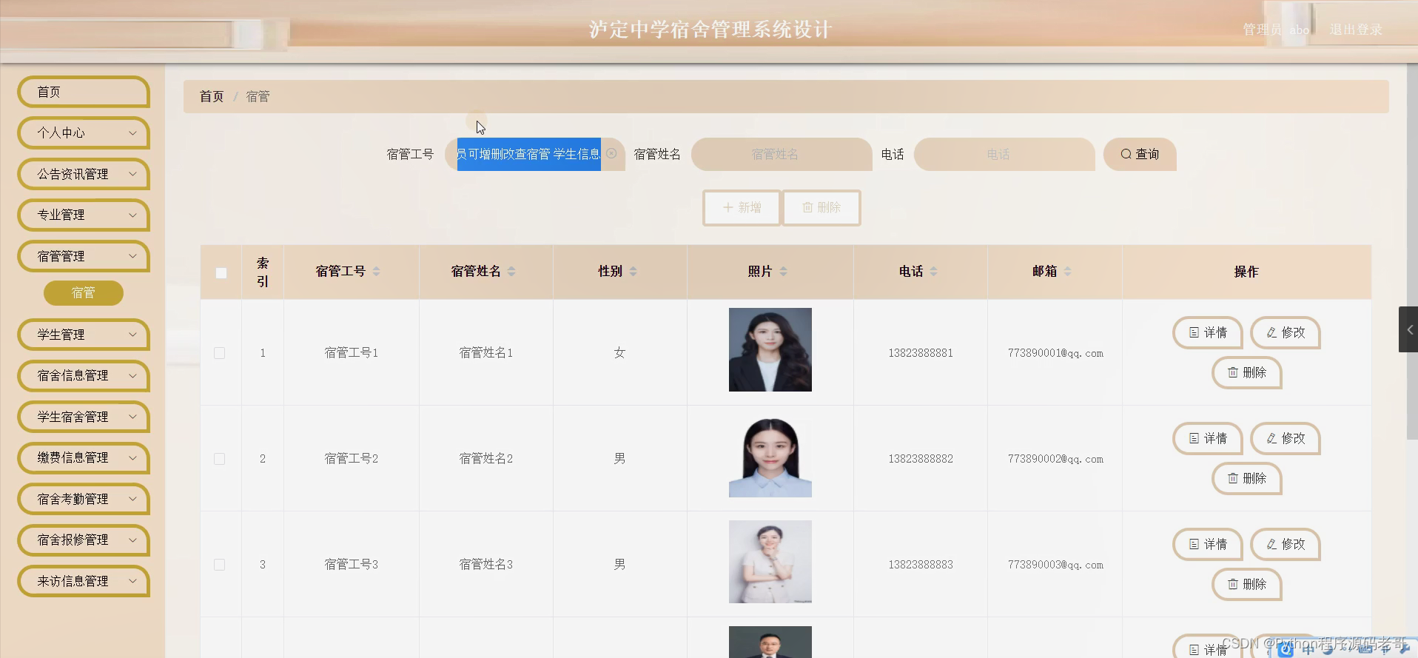Click the 查询 search button

pyautogui.click(x=1140, y=154)
